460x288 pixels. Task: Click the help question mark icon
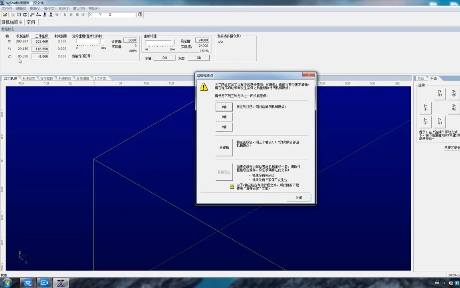pos(140,14)
